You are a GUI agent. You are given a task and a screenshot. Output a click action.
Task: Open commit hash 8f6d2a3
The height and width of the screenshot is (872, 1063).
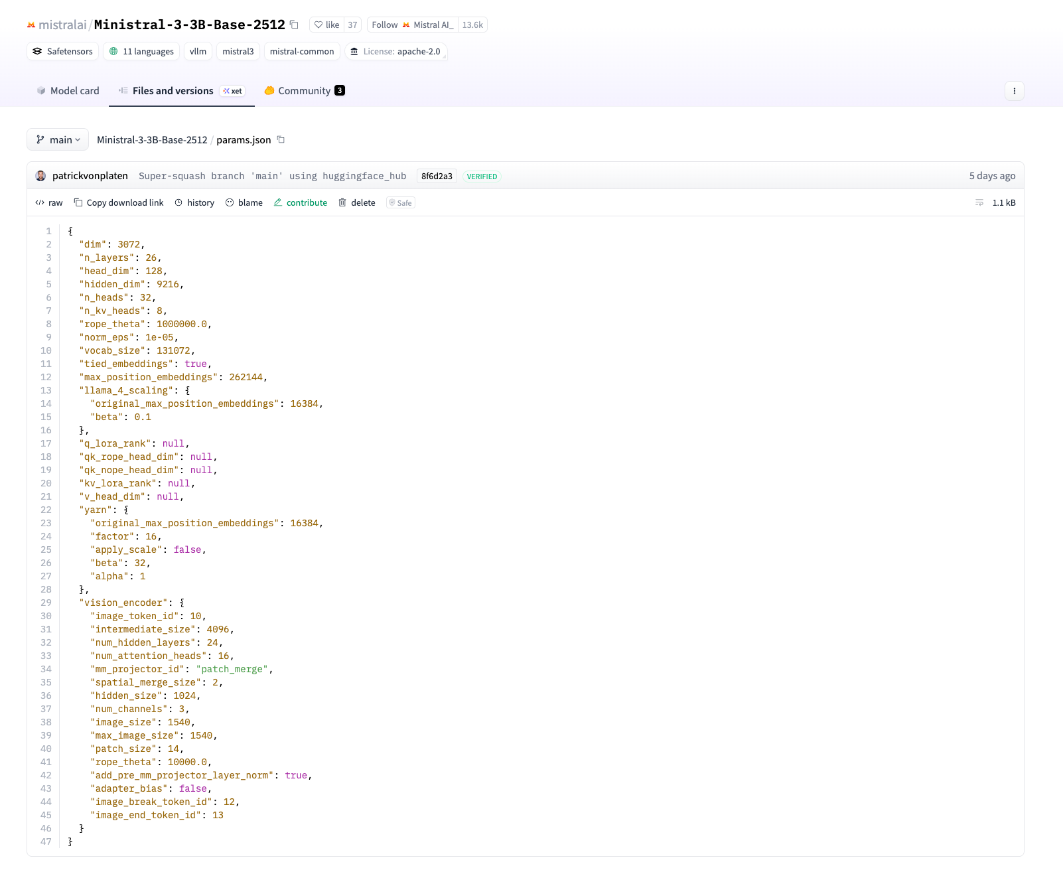pyautogui.click(x=437, y=176)
